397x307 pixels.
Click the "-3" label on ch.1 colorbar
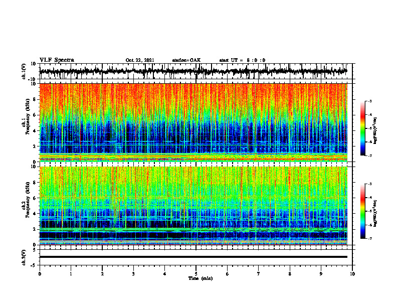(369, 101)
